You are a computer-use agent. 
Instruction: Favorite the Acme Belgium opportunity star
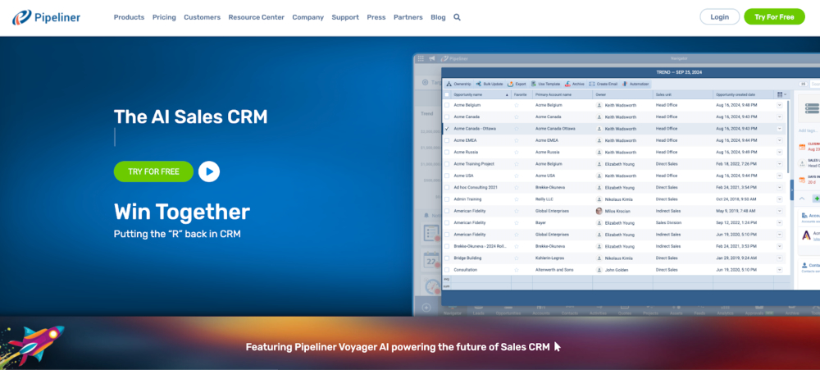click(x=516, y=105)
